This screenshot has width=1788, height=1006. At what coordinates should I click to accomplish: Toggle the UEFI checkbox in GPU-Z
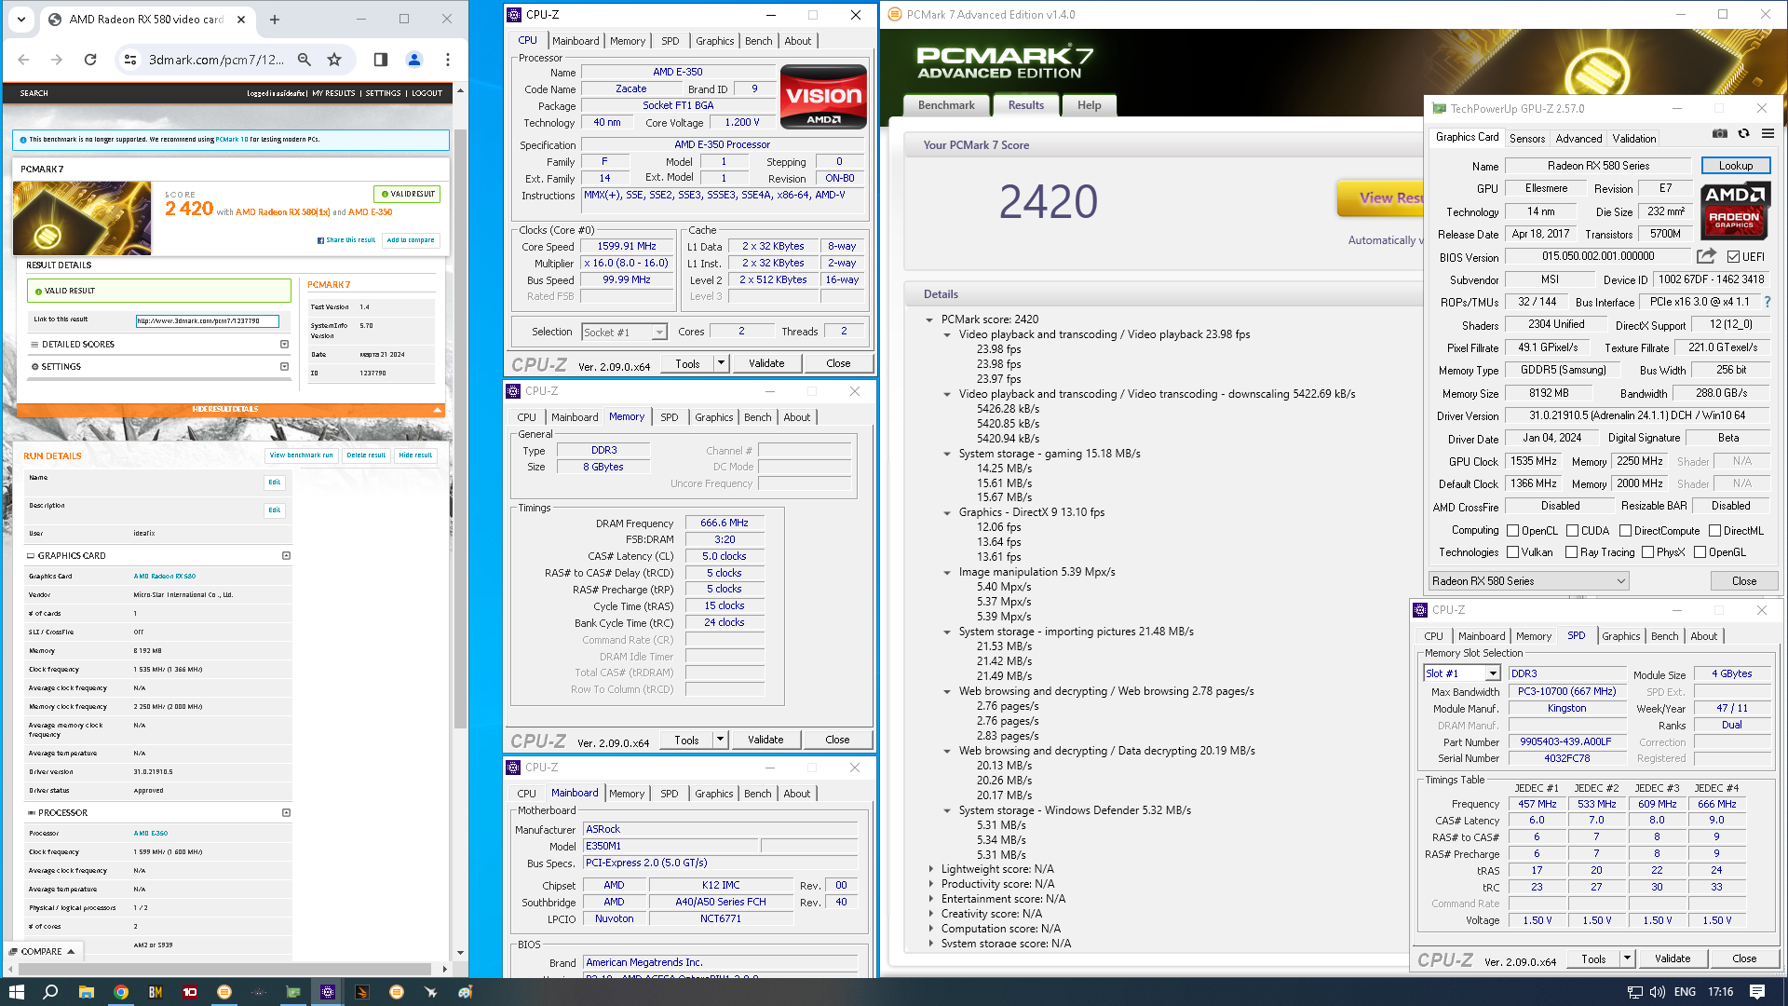tap(1733, 257)
